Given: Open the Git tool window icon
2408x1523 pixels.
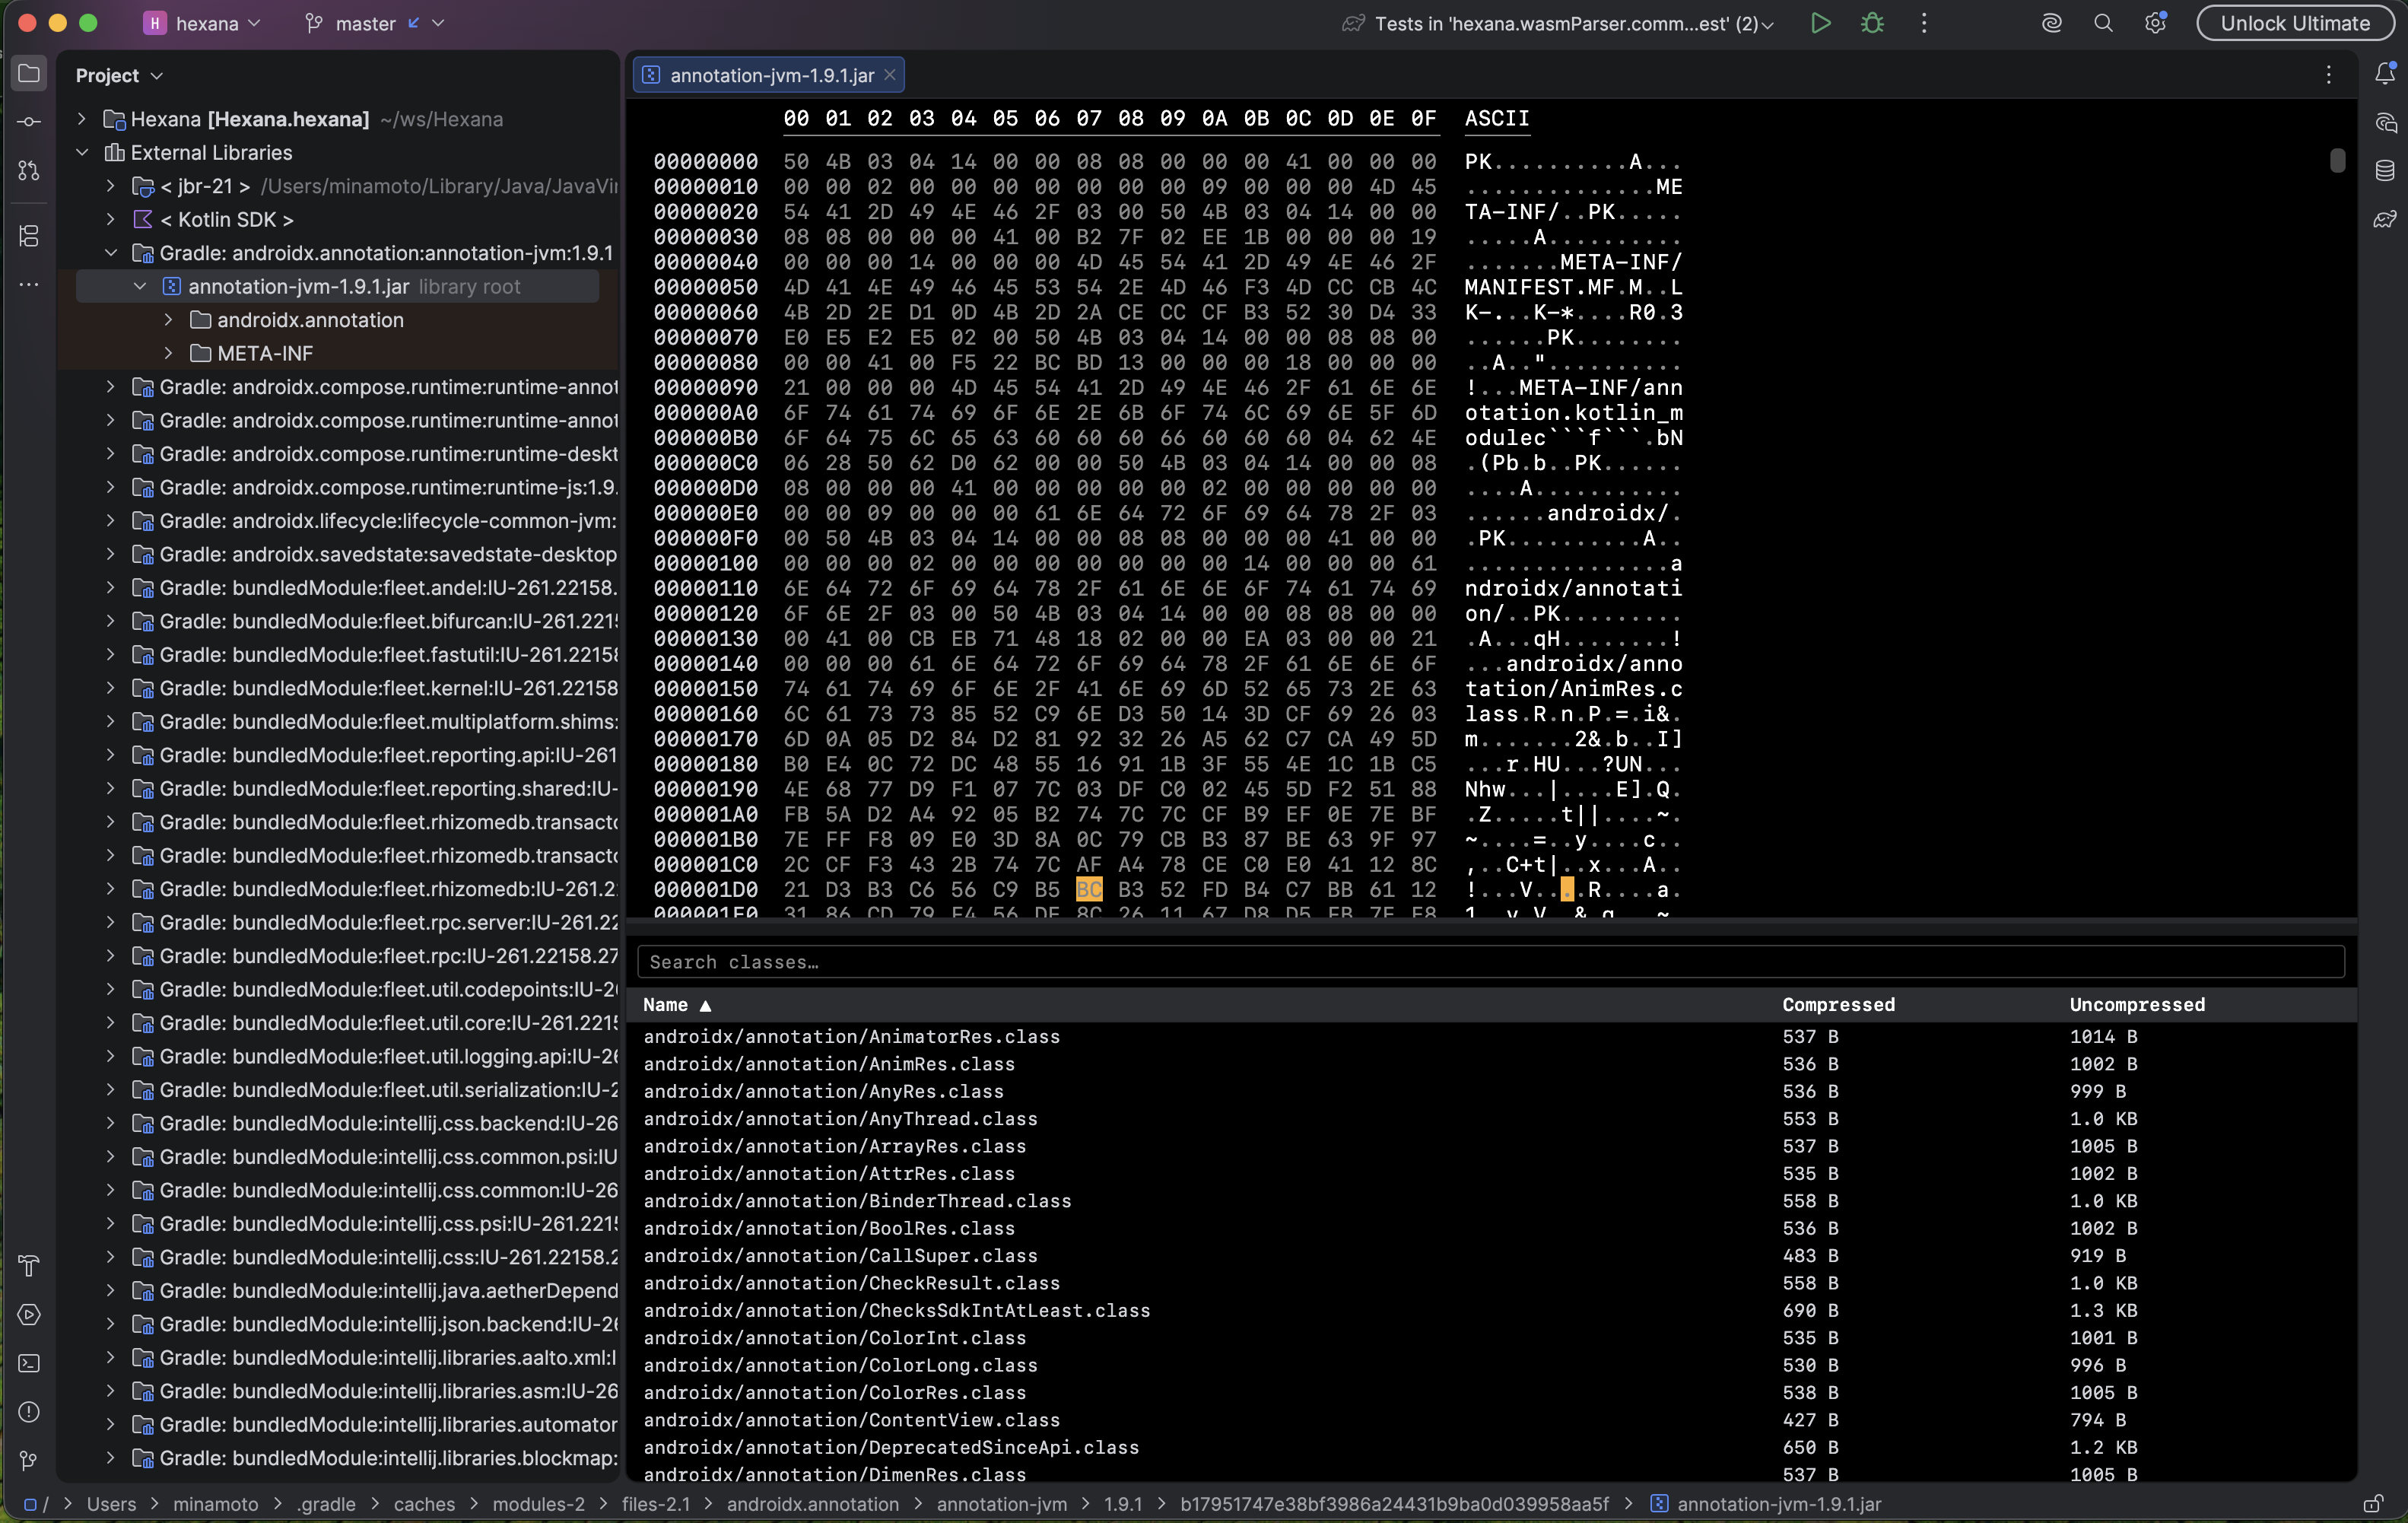Looking at the screenshot, I should click(x=29, y=1461).
